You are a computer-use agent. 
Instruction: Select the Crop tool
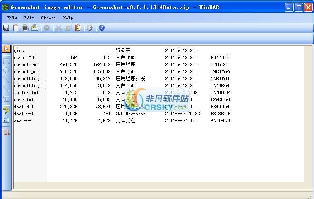[x=6, y=132]
